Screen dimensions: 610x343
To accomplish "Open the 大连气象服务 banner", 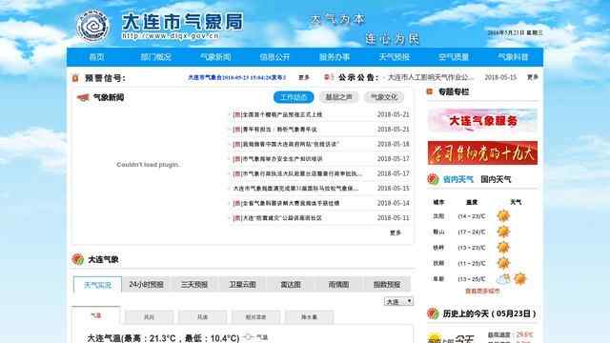I will pos(482,121).
